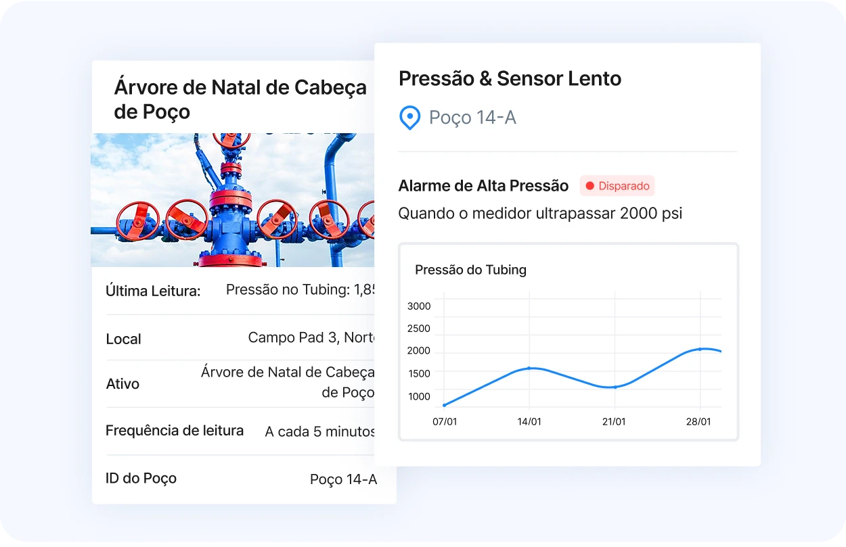Click the 'A cada 5 minutos' value
Screen dimensions: 846x547
pyautogui.click(x=320, y=431)
